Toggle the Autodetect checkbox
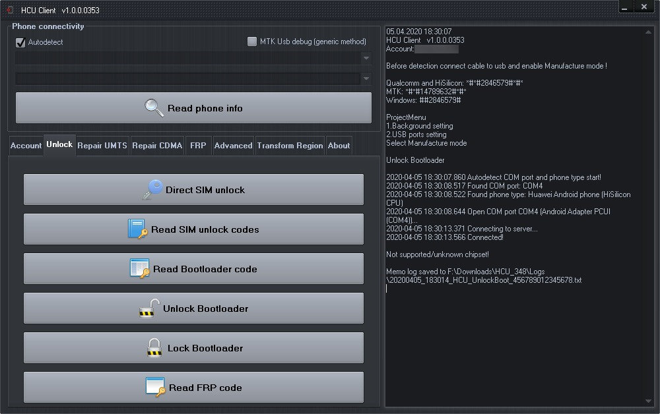 tap(20, 42)
